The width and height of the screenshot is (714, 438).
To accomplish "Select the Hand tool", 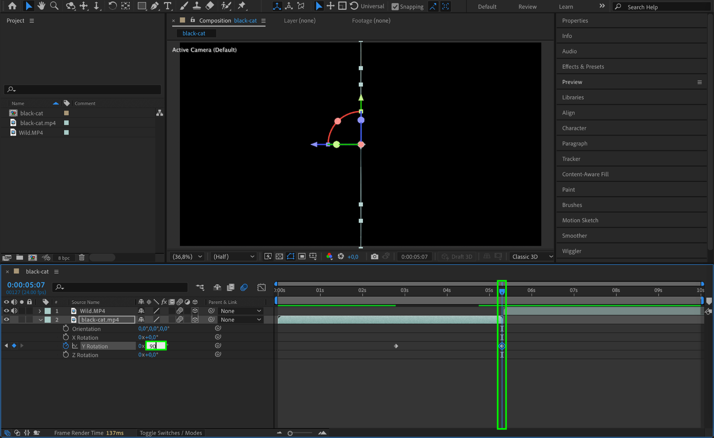I will pyautogui.click(x=41, y=6).
